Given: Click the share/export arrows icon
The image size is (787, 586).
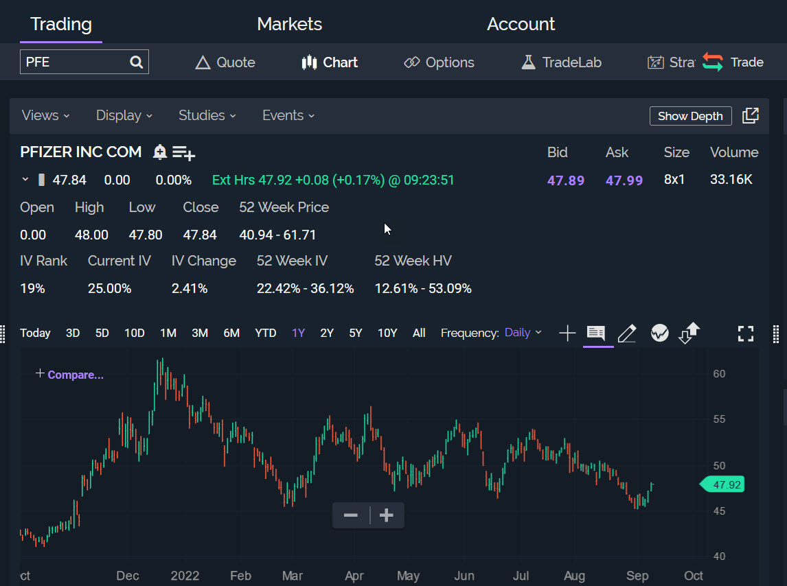Looking at the screenshot, I should 689,333.
